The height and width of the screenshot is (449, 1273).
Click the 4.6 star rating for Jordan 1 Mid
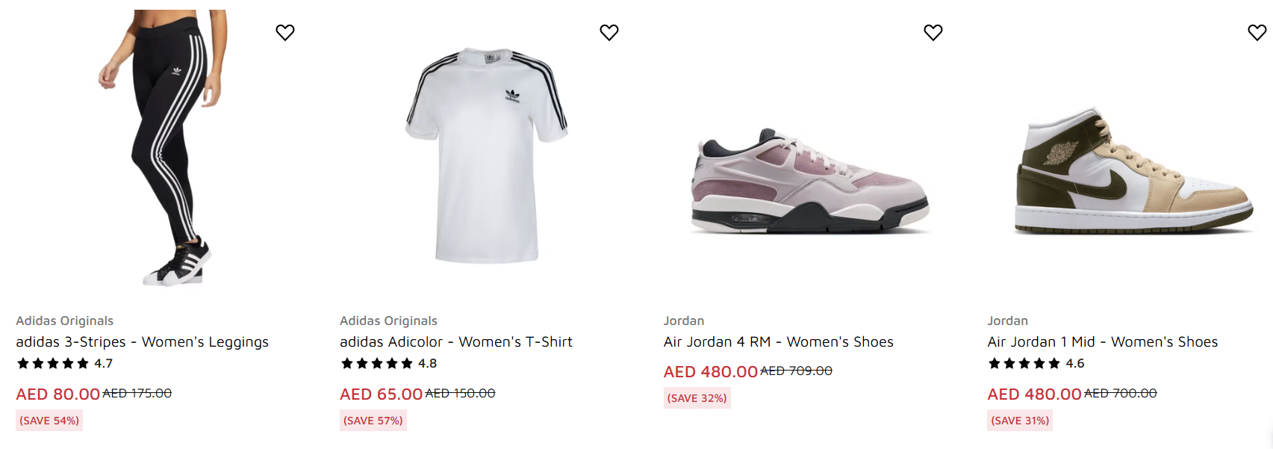point(1036,364)
